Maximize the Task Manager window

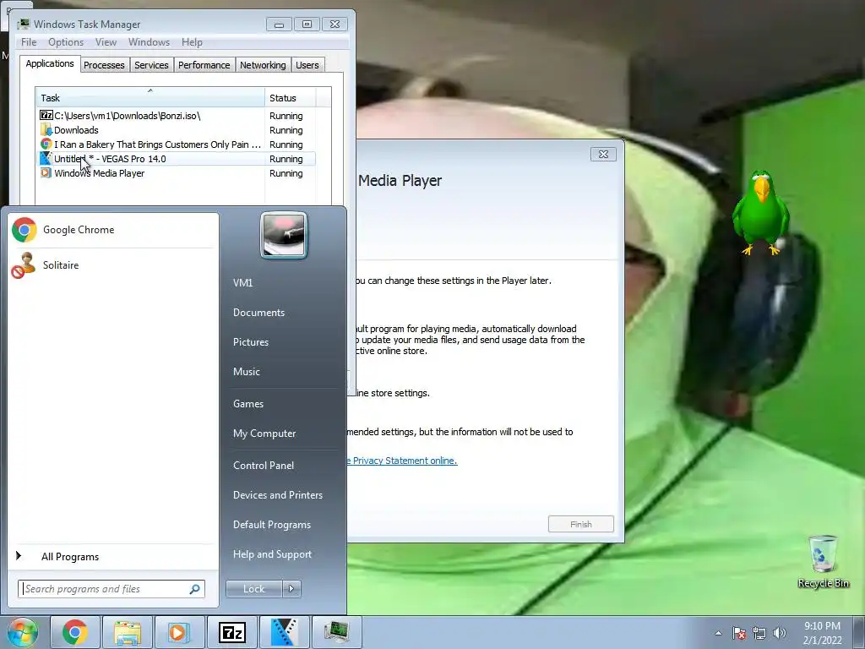pyautogui.click(x=307, y=25)
